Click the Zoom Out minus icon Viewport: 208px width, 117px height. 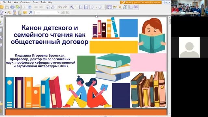[92, 7]
